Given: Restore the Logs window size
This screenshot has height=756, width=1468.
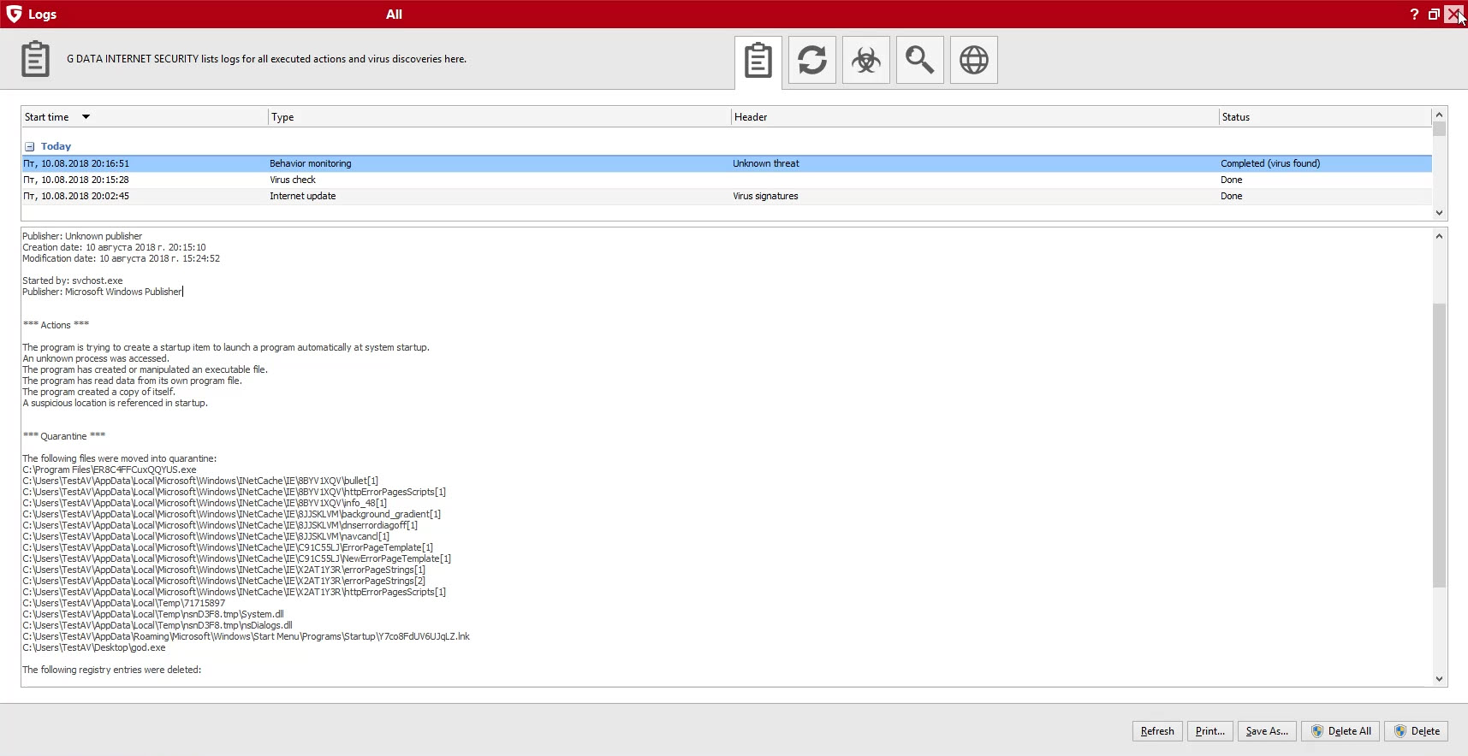Looking at the screenshot, I should pyautogui.click(x=1434, y=15).
